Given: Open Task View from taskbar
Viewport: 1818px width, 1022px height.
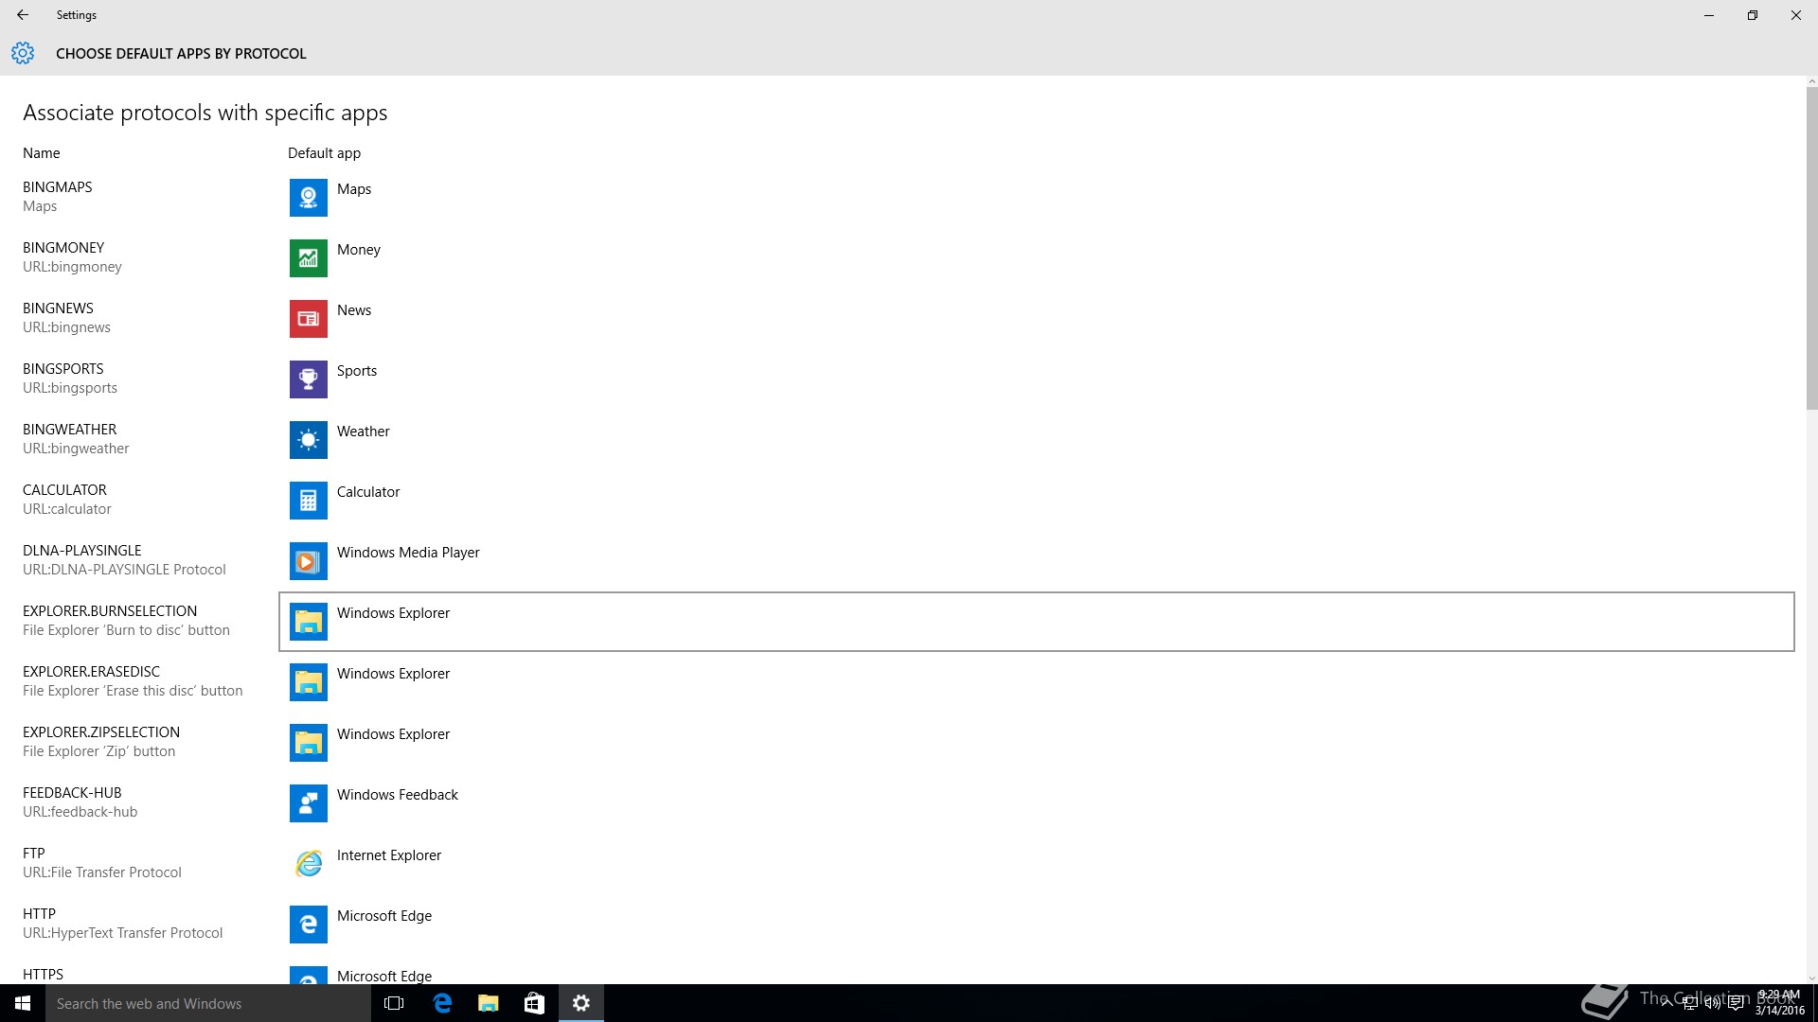Looking at the screenshot, I should (394, 1003).
